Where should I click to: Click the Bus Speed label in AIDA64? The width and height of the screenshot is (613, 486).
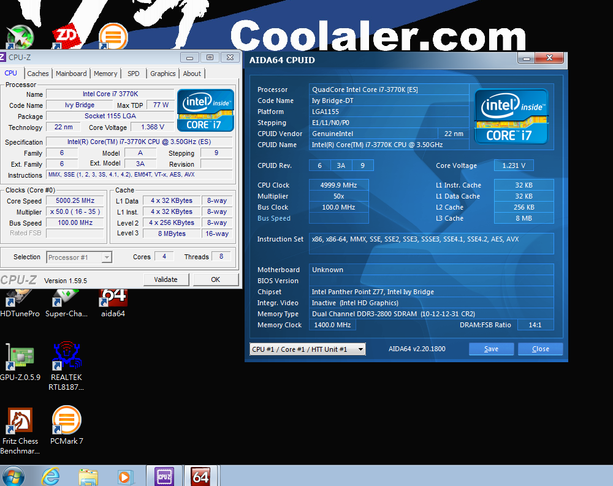click(x=273, y=218)
